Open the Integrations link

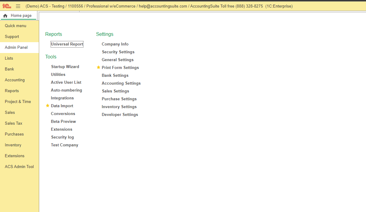click(x=62, y=98)
